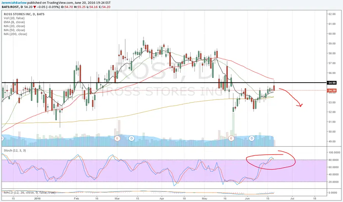
Task: Click the earnings E marker after May 16
Action: [231, 138]
